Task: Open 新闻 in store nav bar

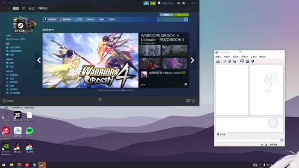Action: (x=102, y=19)
